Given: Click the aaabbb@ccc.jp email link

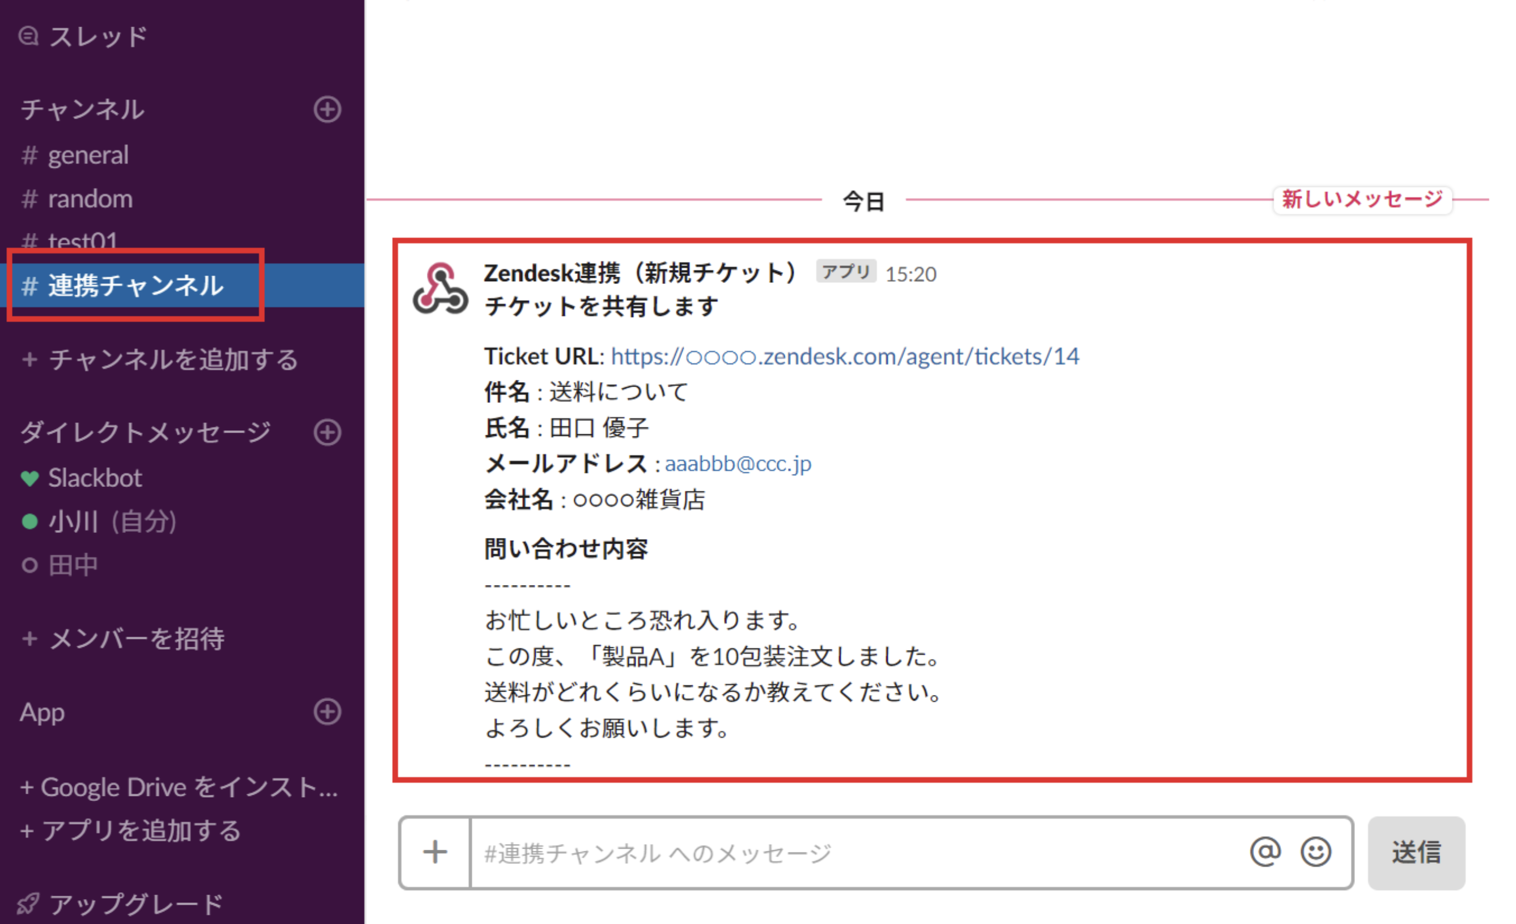Looking at the screenshot, I should pyautogui.click(x=738, y=464).
